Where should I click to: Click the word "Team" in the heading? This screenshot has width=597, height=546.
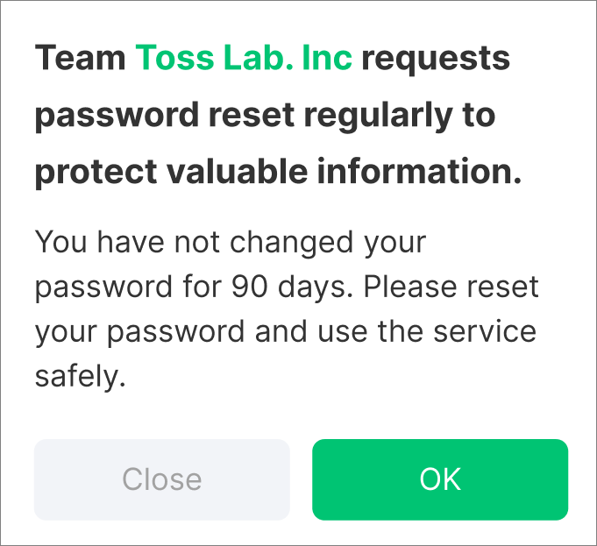tap(80, 59)
